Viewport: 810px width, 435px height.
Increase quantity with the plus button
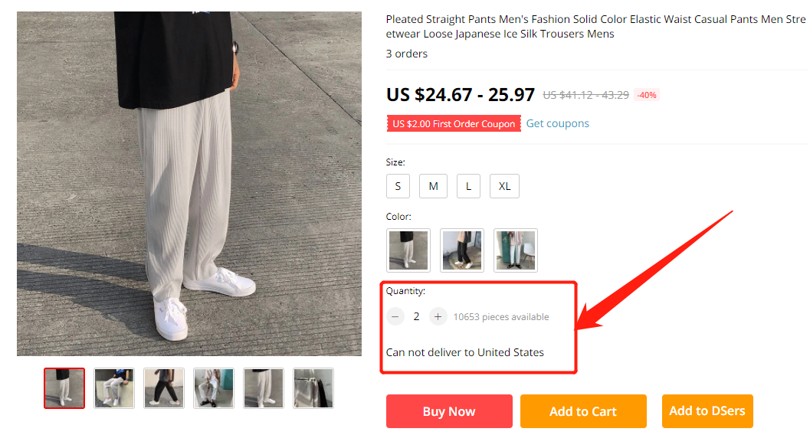(x=438, y=316)
